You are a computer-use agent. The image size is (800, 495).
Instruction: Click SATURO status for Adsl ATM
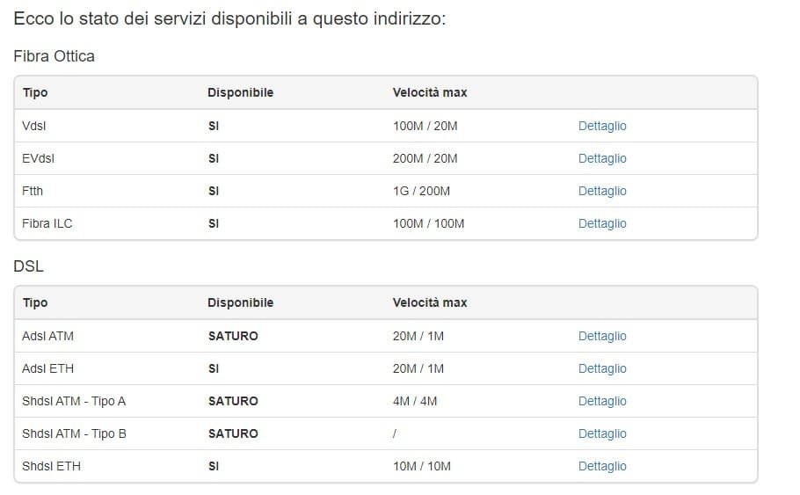pyautogui.click(x=233, y=336)
